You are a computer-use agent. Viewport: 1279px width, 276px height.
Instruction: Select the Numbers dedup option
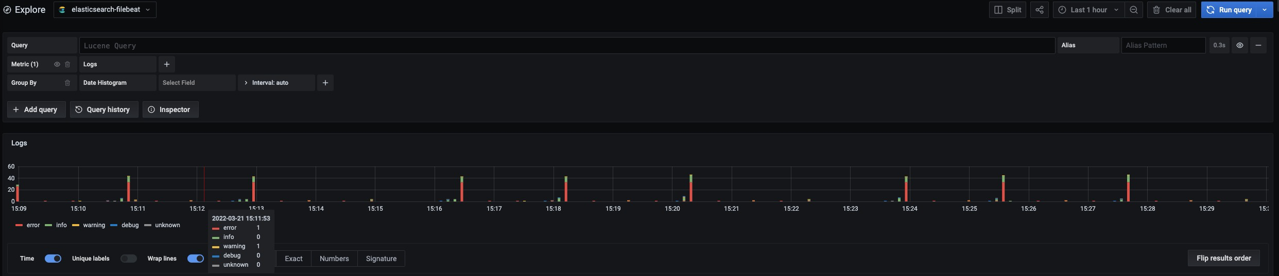point(334,259)
